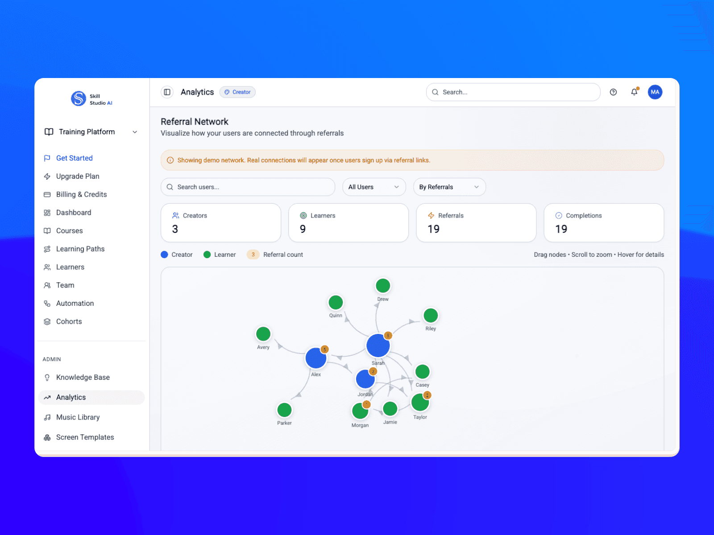
Task: Click the Screen Templates icon
Action: [x=47, y=437]
